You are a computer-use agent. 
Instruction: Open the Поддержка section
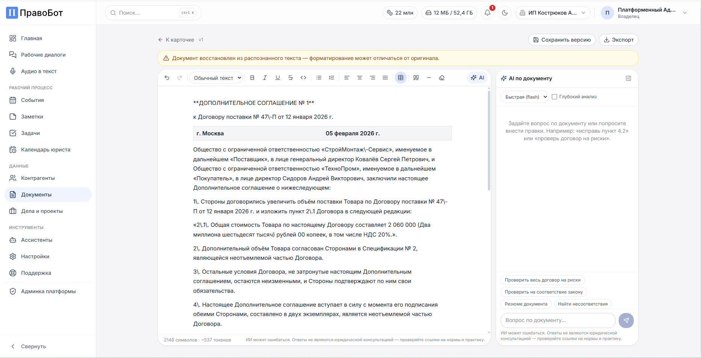coord(48,273)
